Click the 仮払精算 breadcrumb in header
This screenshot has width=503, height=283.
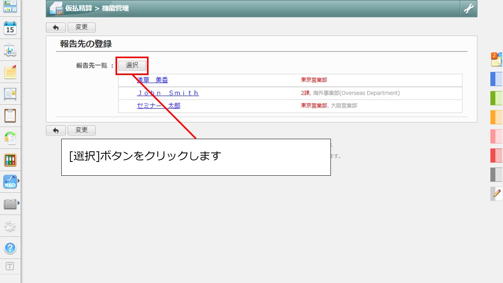(x=79, y=8)
